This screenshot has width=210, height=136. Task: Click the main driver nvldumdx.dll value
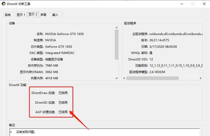pyautogui.click(x=176, y=34)
